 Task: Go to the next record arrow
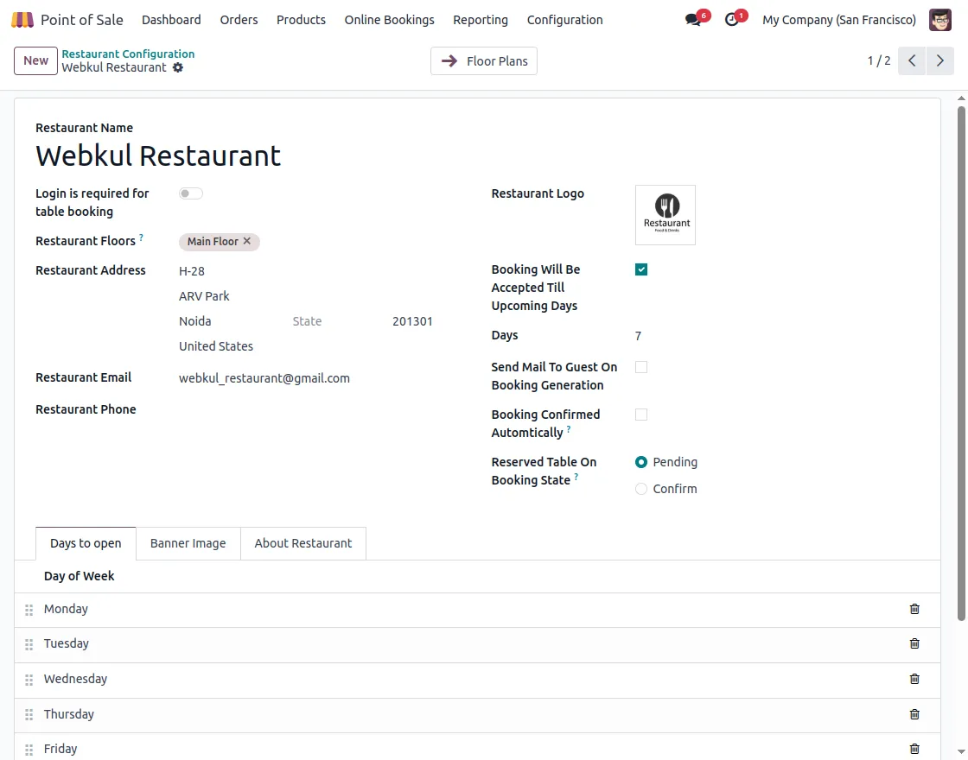(x=939, y=61)
